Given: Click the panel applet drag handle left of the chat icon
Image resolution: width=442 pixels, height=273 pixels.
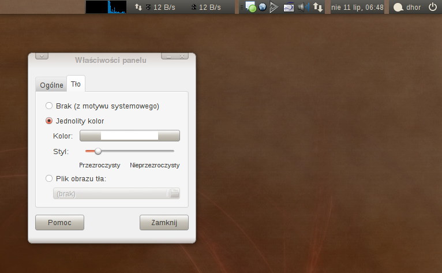Looking at the screenshot, I should pos(242,7).
